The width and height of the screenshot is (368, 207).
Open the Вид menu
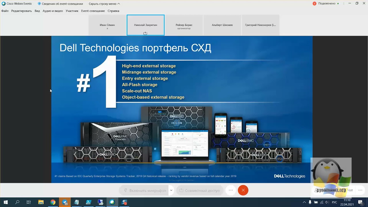(x=37, y=11)
